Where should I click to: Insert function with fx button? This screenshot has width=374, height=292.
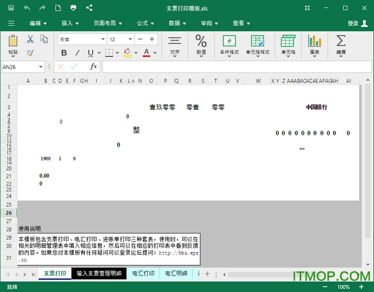[93, 67]
